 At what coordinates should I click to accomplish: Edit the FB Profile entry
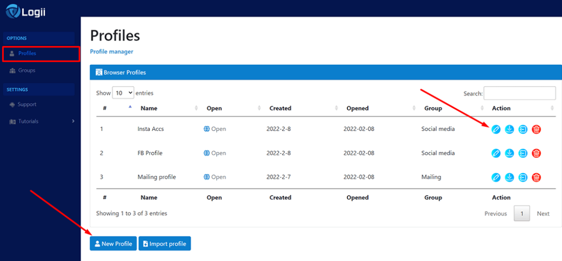[x=496, y=153]
